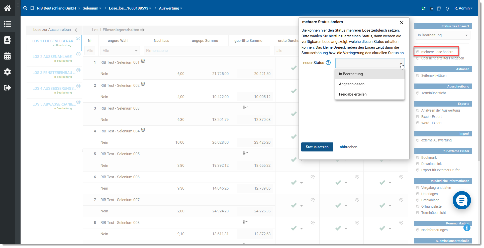
Task: Click mehrere Lose ändern link
Action: click(x=437, y=52)
